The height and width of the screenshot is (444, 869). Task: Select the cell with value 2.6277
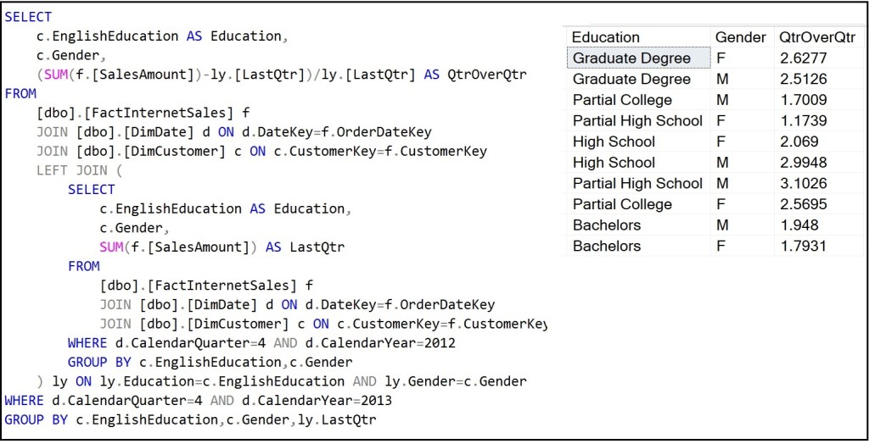coord(803,58)
